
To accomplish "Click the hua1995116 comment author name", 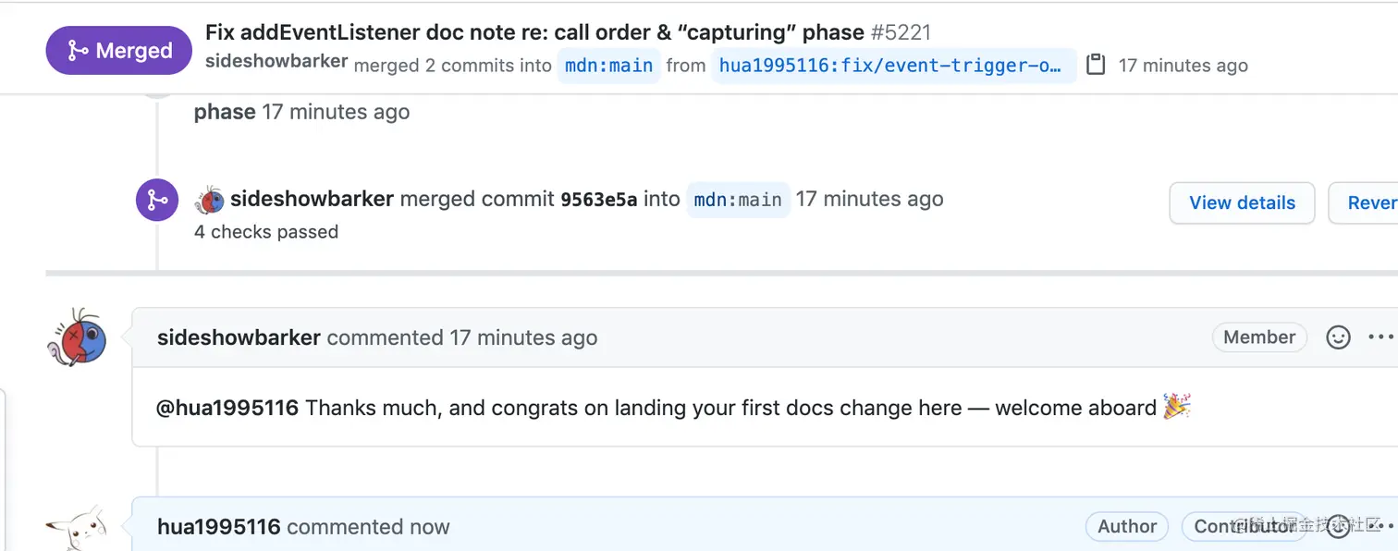I will (219, 527).
